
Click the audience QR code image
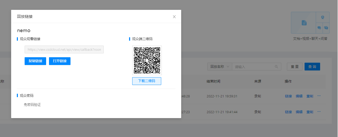(x=147, y=60)
